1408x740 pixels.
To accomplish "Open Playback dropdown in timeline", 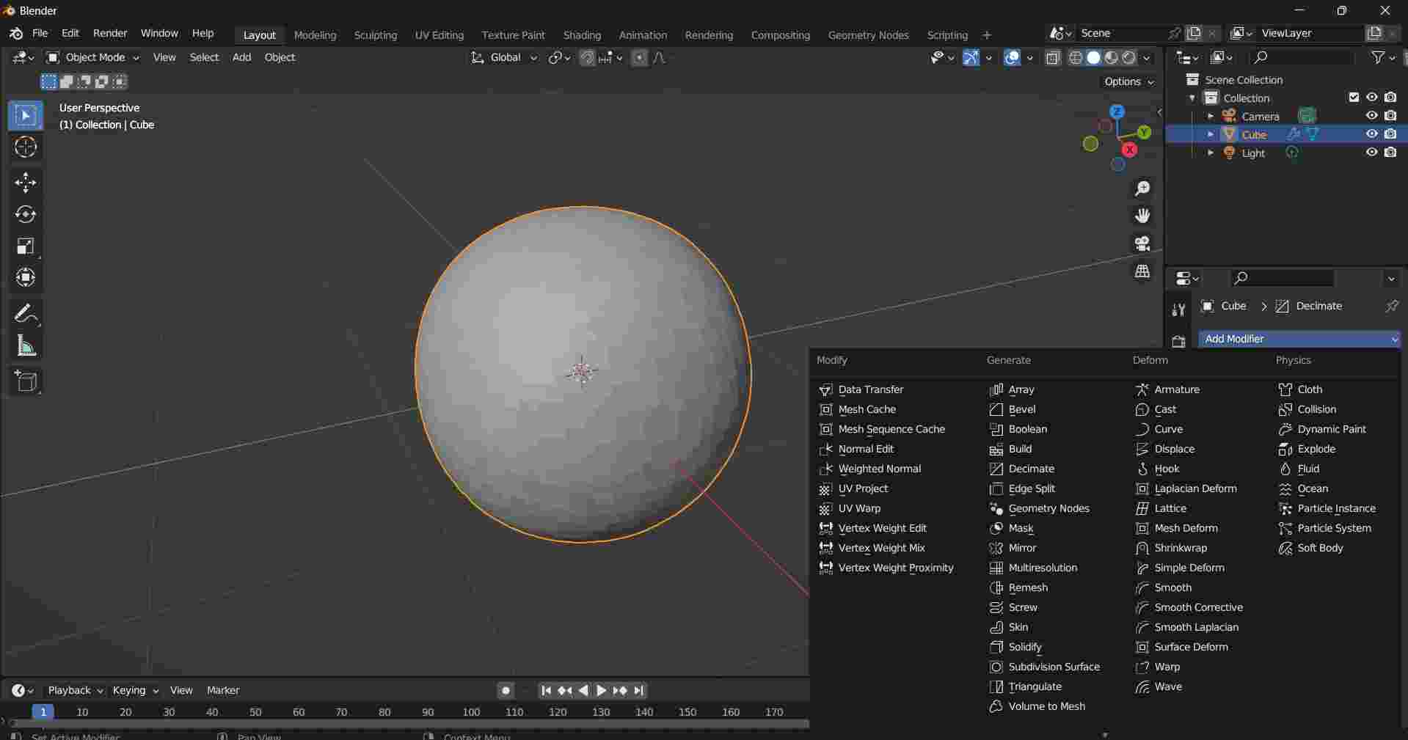I will click(x=75, y=690).
